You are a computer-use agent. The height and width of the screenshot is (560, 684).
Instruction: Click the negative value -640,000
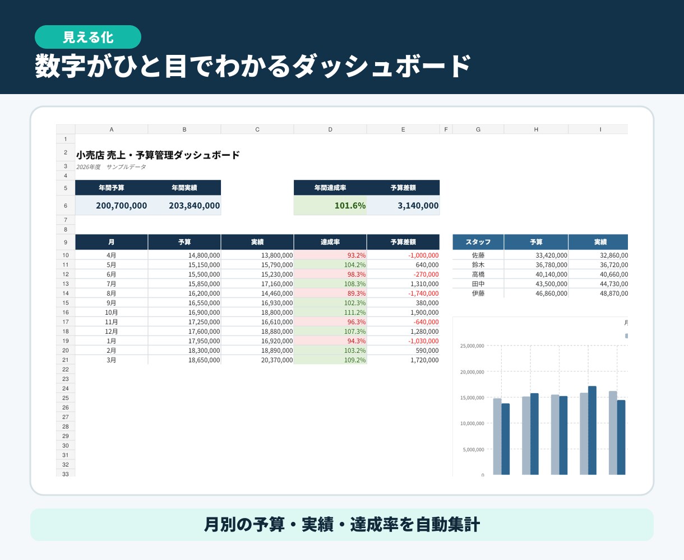[x=403, y=322]
